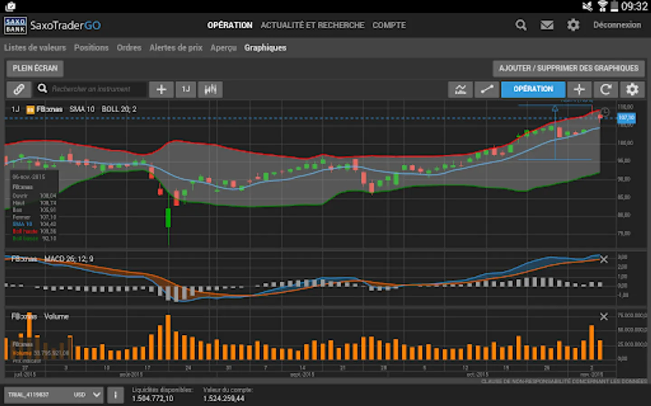Click the SMA 10 indicator label
The height and width of the screenshot is (406, 651).
click(82, 109)
